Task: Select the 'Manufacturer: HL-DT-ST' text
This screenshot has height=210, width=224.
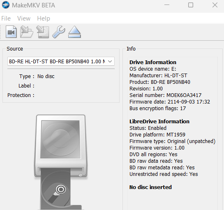Action: [158, 76]
